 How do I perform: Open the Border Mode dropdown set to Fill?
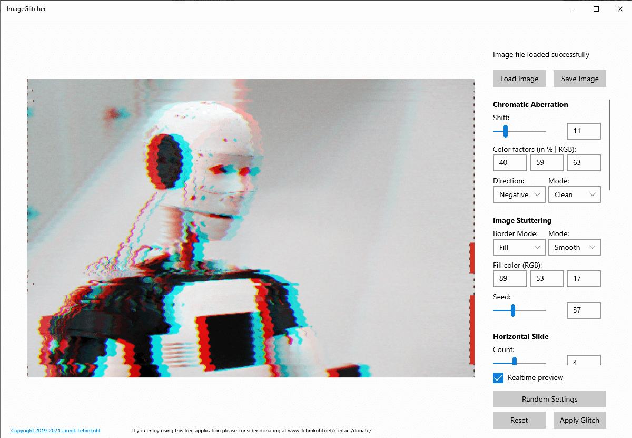click(x=519, y=247)
